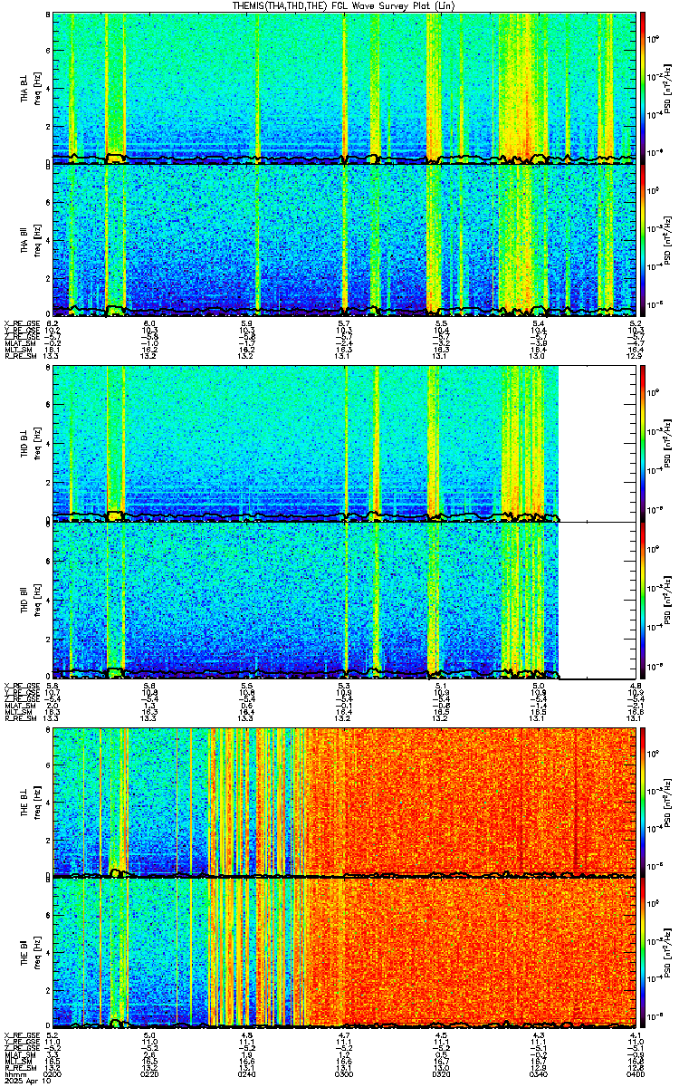Viewport: 679px width, 1087px height.
Task: Click the THD B-perpendicular freq [Hz] axis label
Action: click(36, 446)
